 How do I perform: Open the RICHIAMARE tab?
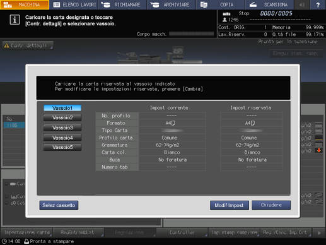[122, 4]
